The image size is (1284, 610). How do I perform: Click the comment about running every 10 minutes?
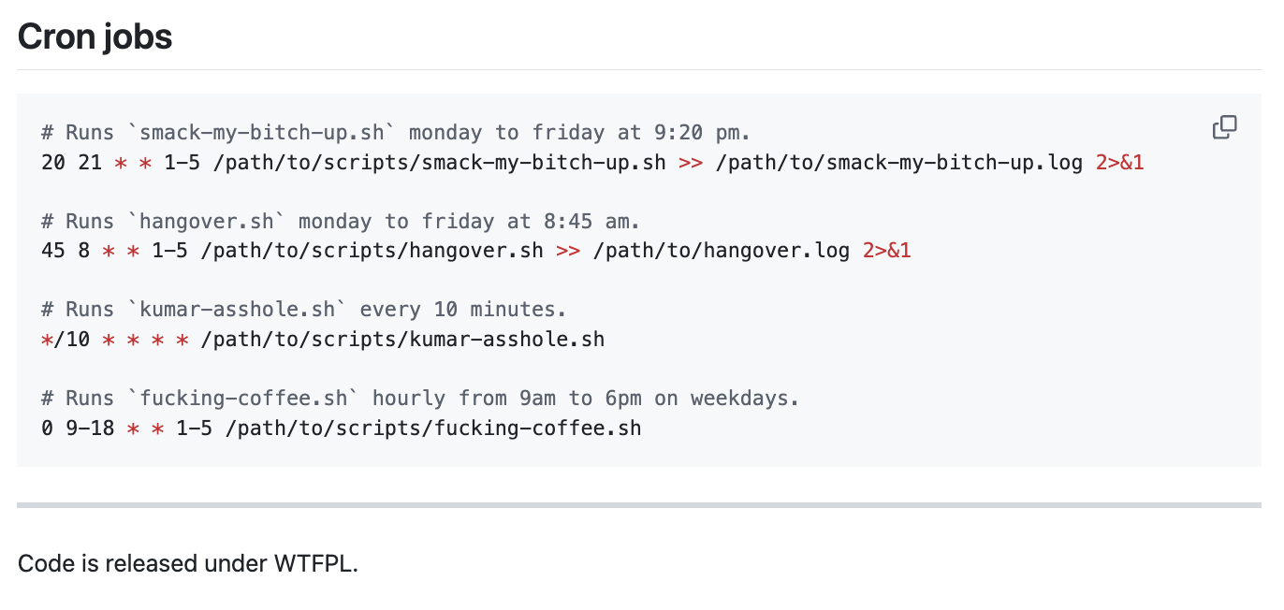(x=304, y=310)
